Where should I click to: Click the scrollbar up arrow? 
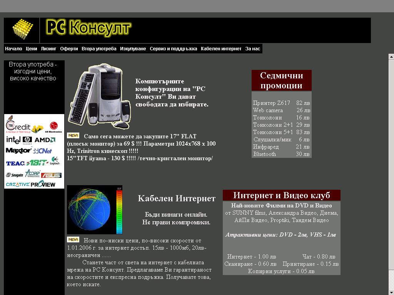pos(391,57)
